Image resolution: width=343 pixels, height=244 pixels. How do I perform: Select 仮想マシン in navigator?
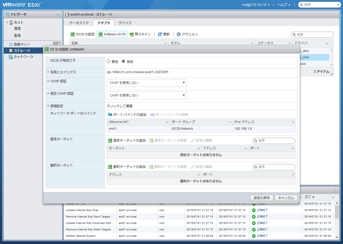coord(22,44)
